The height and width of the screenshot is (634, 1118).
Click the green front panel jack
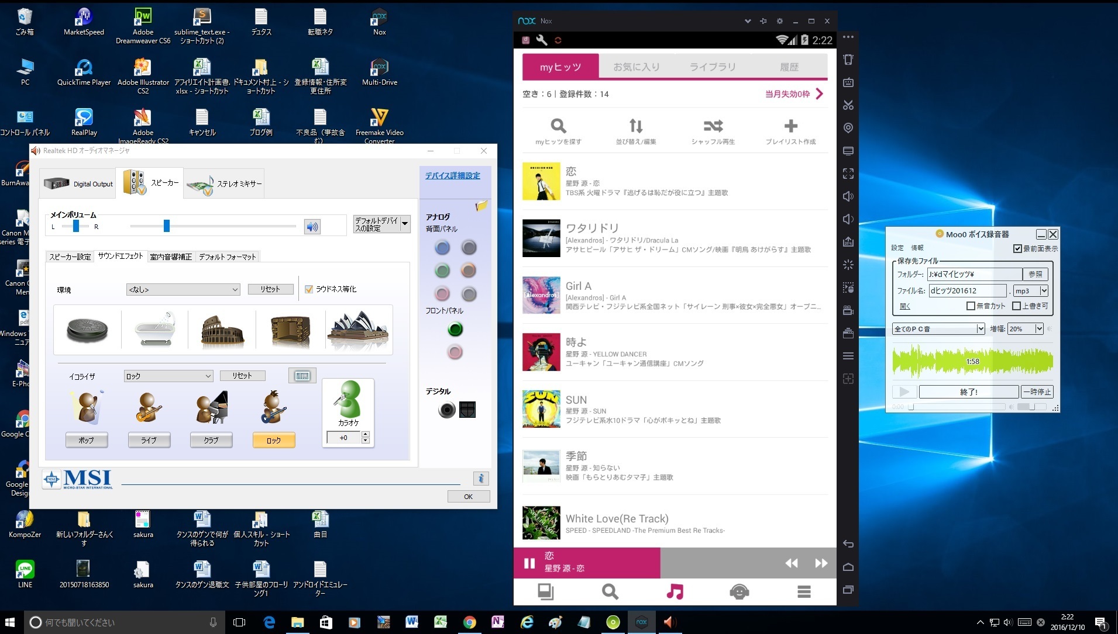pos(455,330)
